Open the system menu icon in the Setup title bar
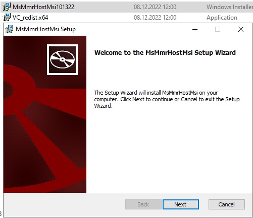This screenshot has width=253, height=218. pos(10,29)
